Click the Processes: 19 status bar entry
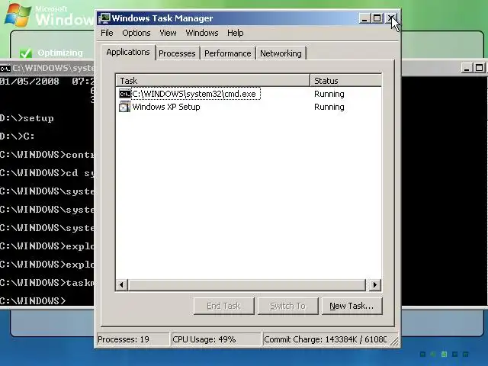The width and height of the screenshot is (488, 366). (133, 339)
